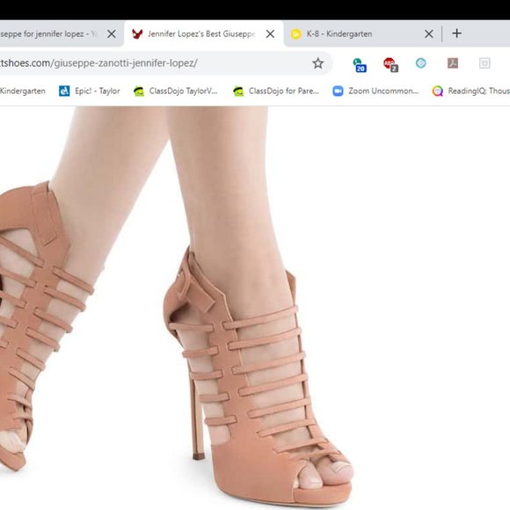Screen dimensions: 510x510
Task: Click the ReadingIQ bookmark favicon
Action: click(438, 91)
